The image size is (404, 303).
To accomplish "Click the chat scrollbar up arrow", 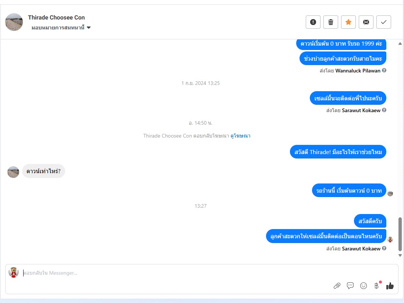I will coord(400,44).
